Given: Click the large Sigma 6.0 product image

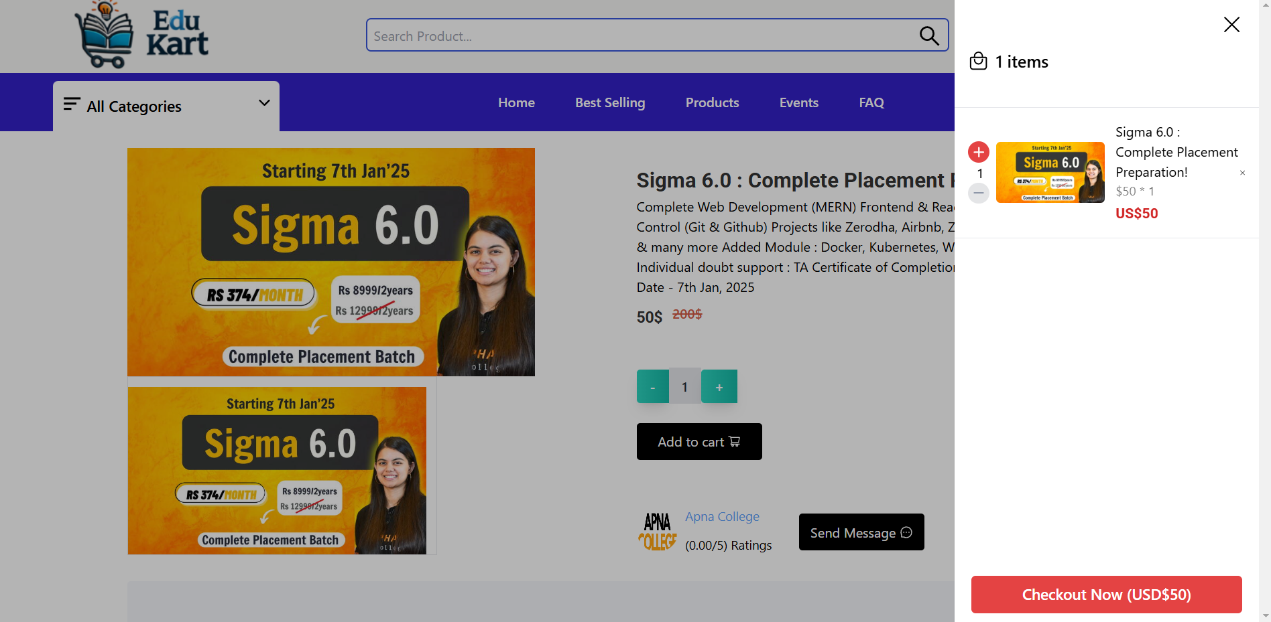Looking at the screenshot, I should coord(331,262).
